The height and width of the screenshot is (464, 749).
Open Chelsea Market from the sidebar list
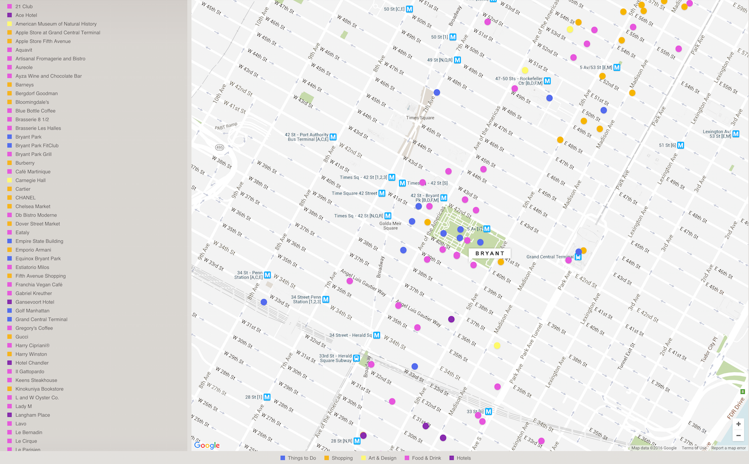[x=33, y=206]
